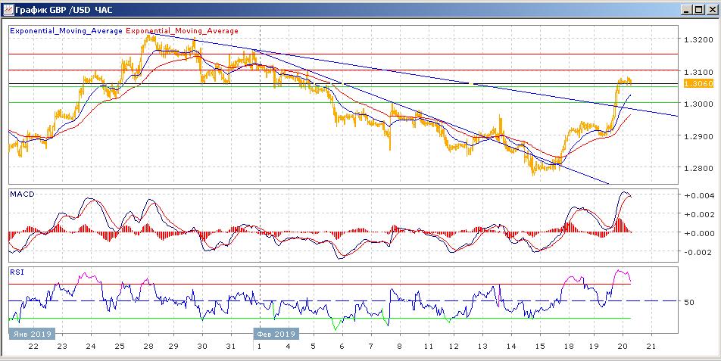Click the RSI panel label
Viewport: 721px width, 361px height.
point(17,272)
